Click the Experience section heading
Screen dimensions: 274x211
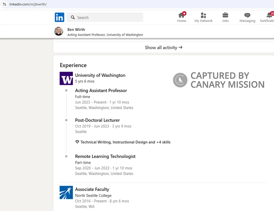(73, 65)
